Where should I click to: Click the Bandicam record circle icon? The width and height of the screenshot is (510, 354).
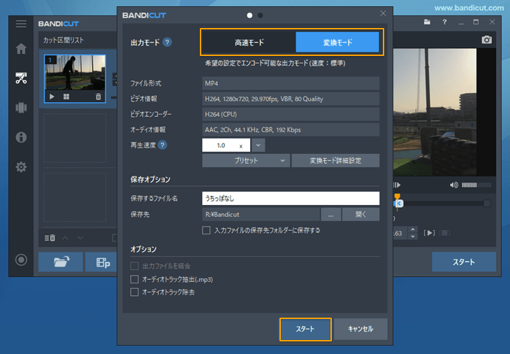click(x=21, y=260)
